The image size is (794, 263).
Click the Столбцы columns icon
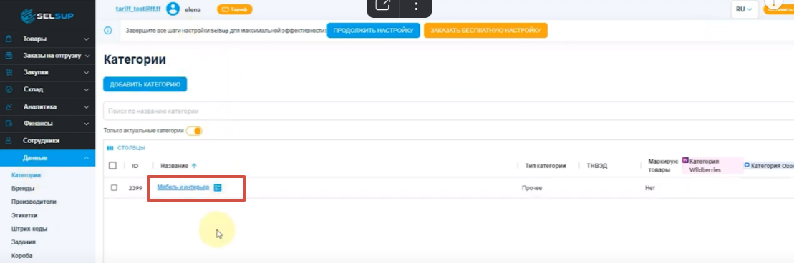pos(110,148)
